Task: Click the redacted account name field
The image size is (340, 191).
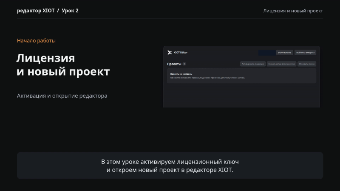Action: click(267, 53)
